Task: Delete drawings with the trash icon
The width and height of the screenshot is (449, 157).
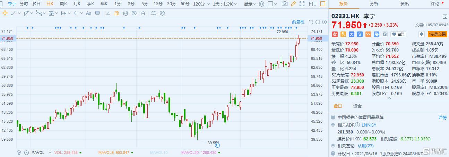Action: click(143, 13)
